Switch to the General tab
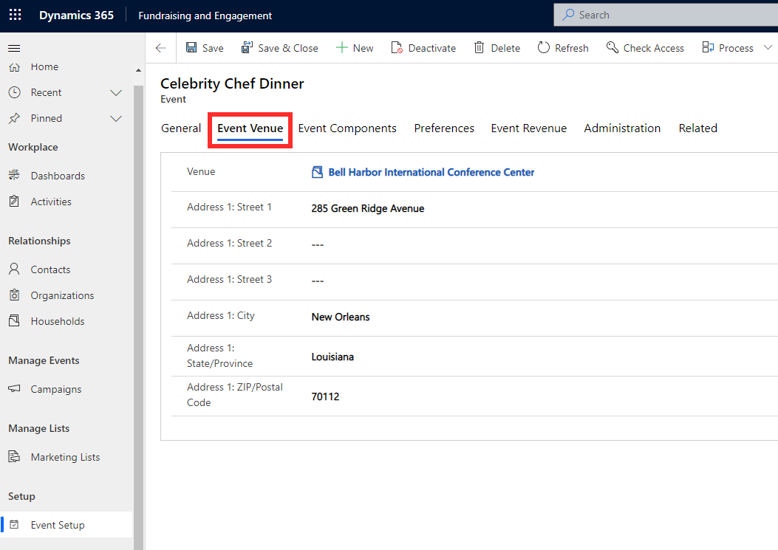The image size is (778, 550). (181, 128)
